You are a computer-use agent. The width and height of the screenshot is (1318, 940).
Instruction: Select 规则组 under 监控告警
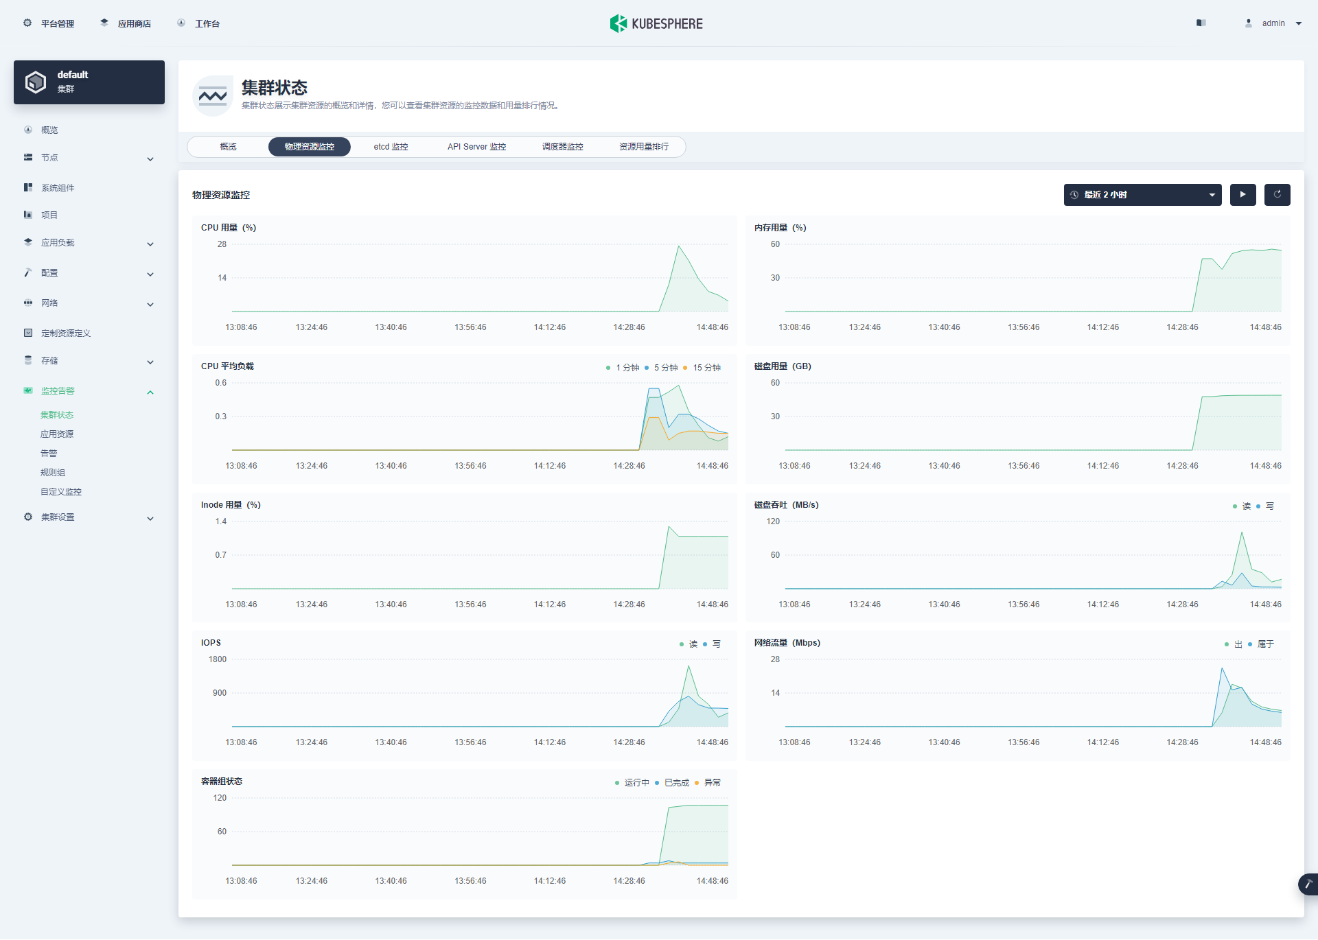(x=53, y=473)
